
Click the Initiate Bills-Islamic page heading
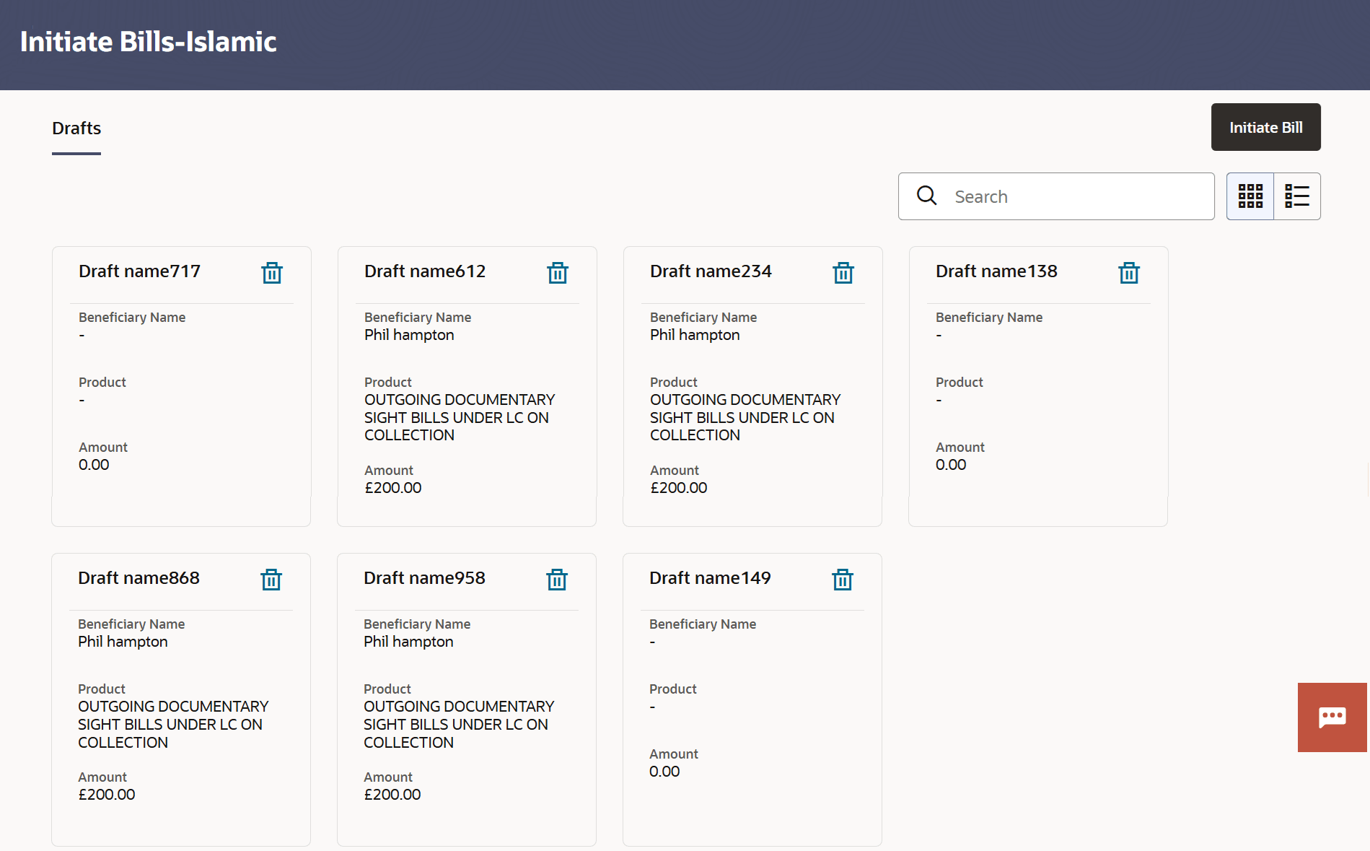149,42
